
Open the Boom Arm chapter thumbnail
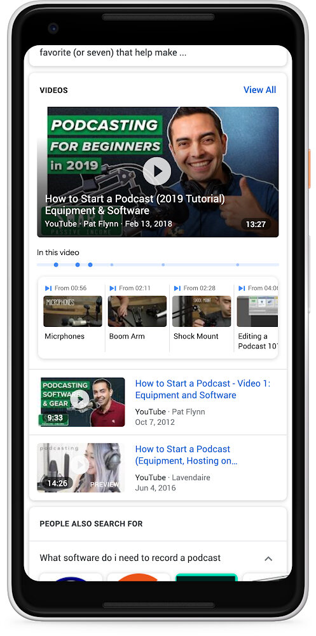[137, 311]
